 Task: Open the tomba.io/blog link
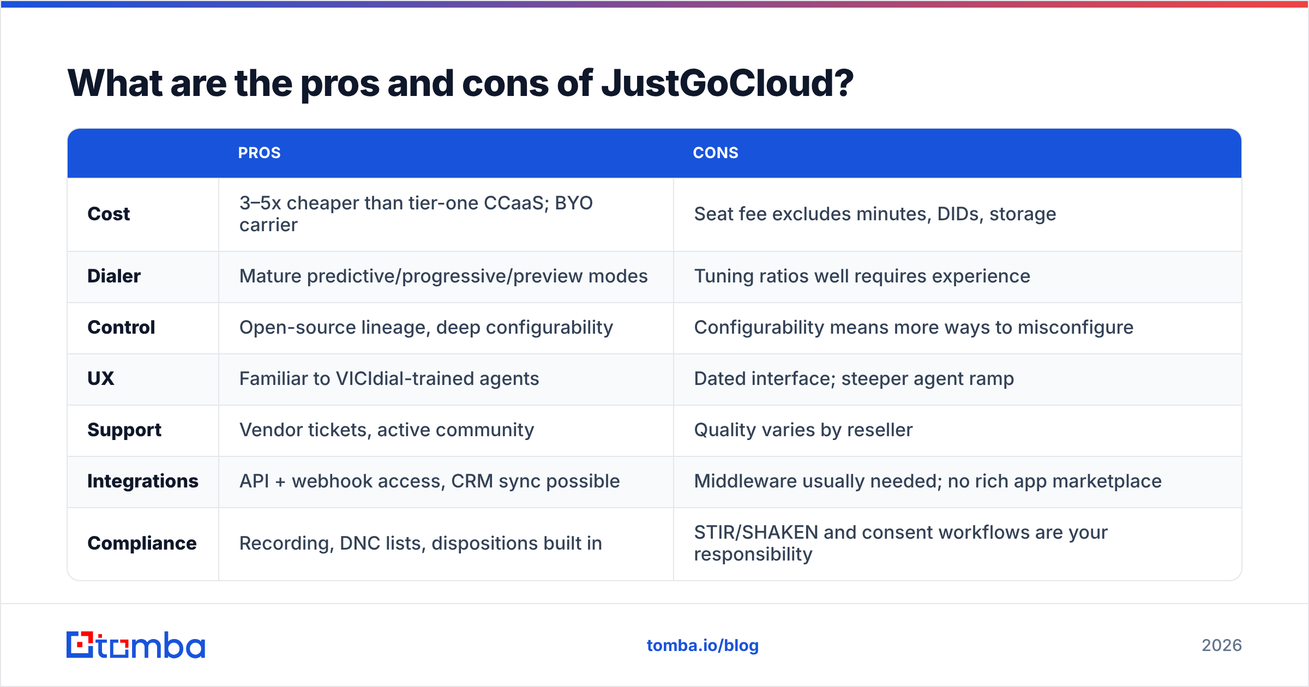[x=702, y=646]
